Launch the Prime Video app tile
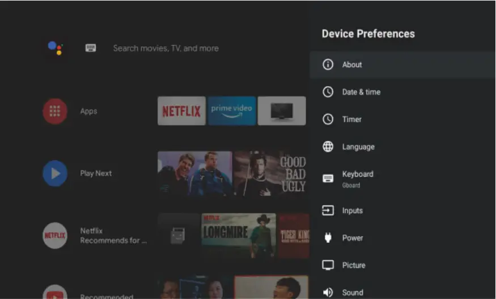 coord(232,111)
